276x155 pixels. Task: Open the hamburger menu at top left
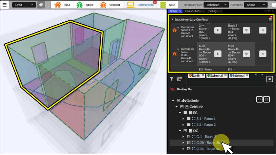coord(5,5)
